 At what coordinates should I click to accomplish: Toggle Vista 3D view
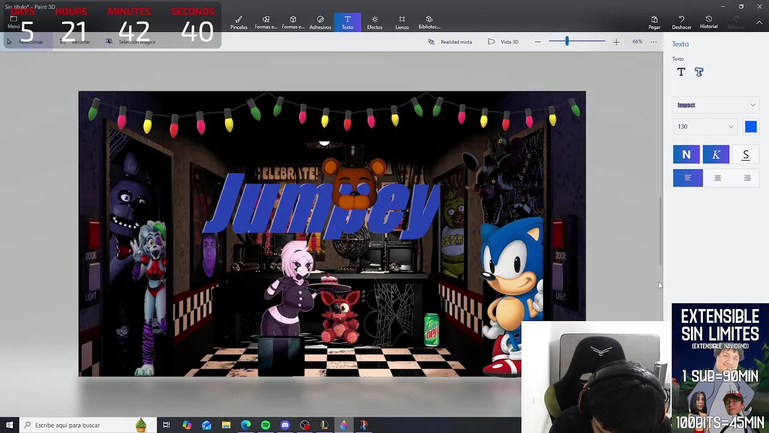click(503, 41)
